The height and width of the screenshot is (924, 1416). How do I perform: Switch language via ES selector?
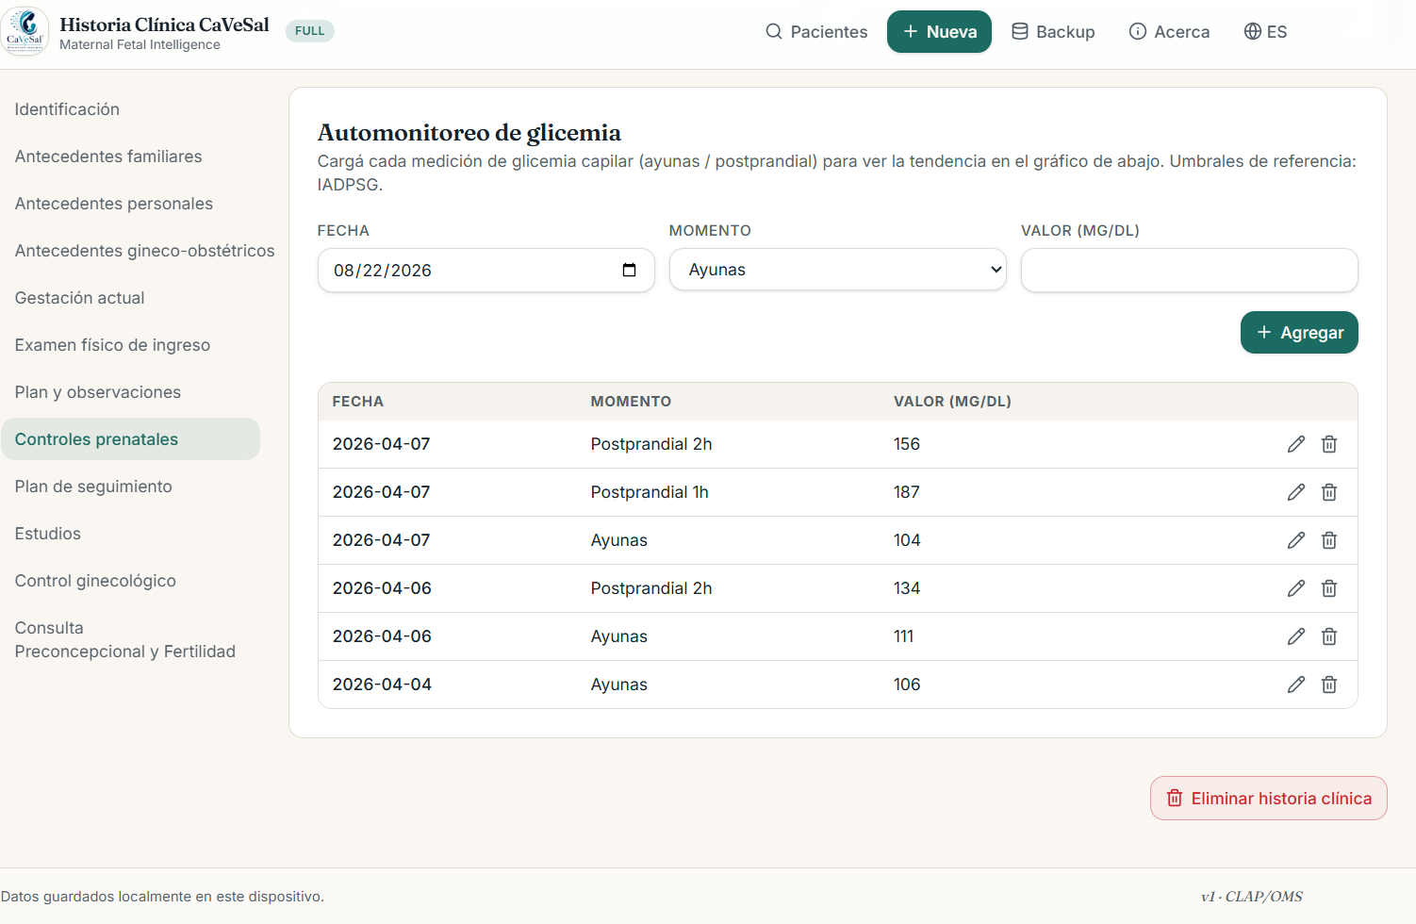(x=1265, y=32)
